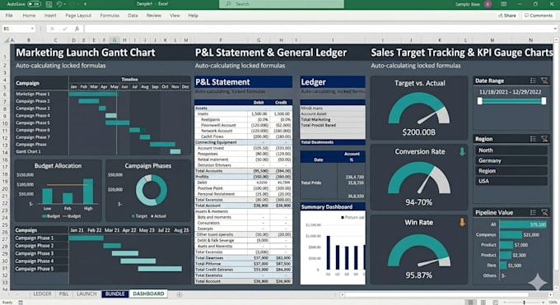Open the File menu
The image size is (560, 305).
[9, 16]
